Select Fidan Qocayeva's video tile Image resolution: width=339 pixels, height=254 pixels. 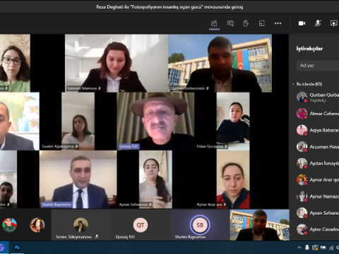(x=233, y=121)
